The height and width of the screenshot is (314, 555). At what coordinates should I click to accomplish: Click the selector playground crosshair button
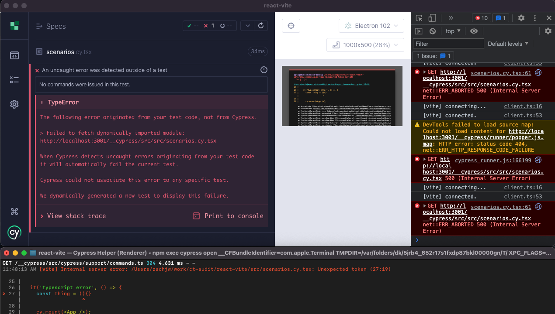point(291,26)
